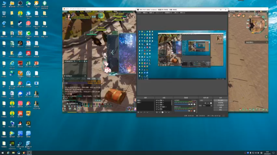Image resolution: width=277 pixels, height=155 pixels.
Task: Open the PowerPoint desktop shortcut
Action: pos(36,64)
